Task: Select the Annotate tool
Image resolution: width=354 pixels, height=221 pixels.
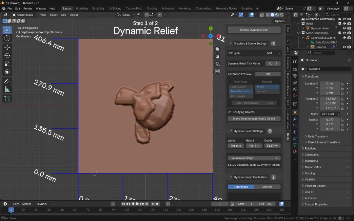Action: [x=7, y=81]
